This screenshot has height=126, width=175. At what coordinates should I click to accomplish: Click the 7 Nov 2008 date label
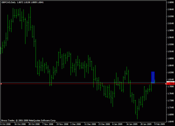(48, 124)
